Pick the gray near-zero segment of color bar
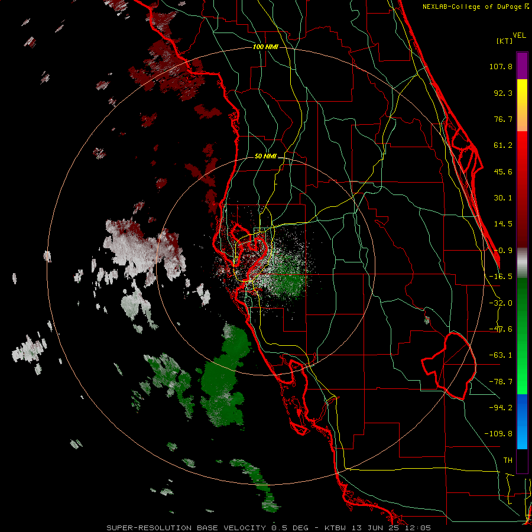Viewport: 532px width, 532px height. pos(522,263)
